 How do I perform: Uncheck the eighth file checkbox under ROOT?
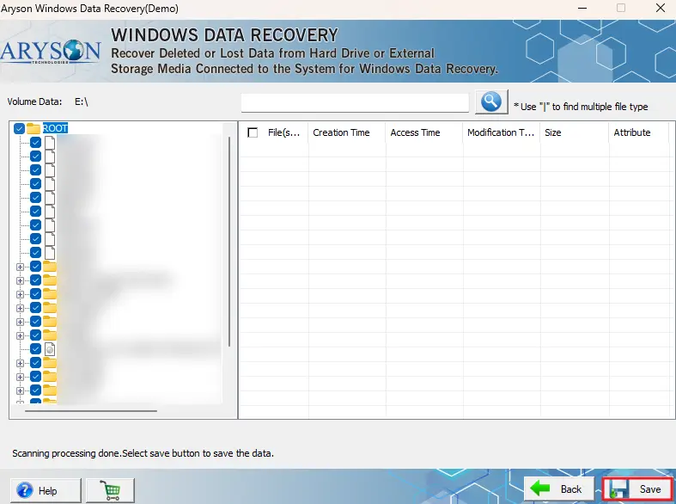36,238
